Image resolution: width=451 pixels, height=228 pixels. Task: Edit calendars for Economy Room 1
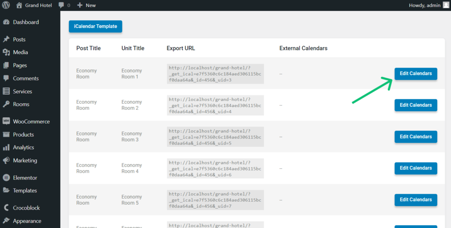point(416,74)
